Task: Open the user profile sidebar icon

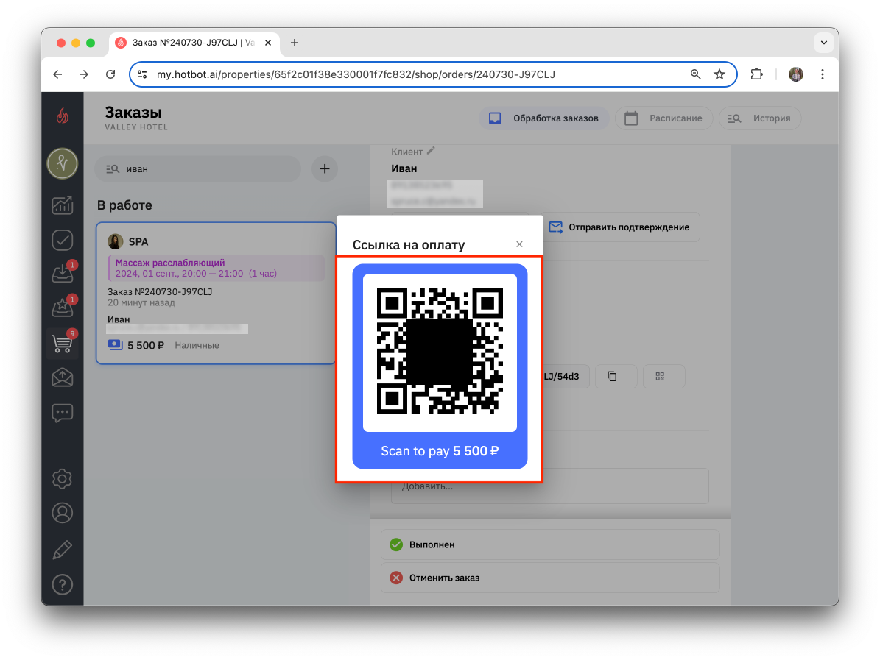Action: tap(63, 513)
